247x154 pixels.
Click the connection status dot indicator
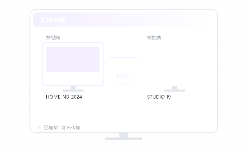point(39,128)
